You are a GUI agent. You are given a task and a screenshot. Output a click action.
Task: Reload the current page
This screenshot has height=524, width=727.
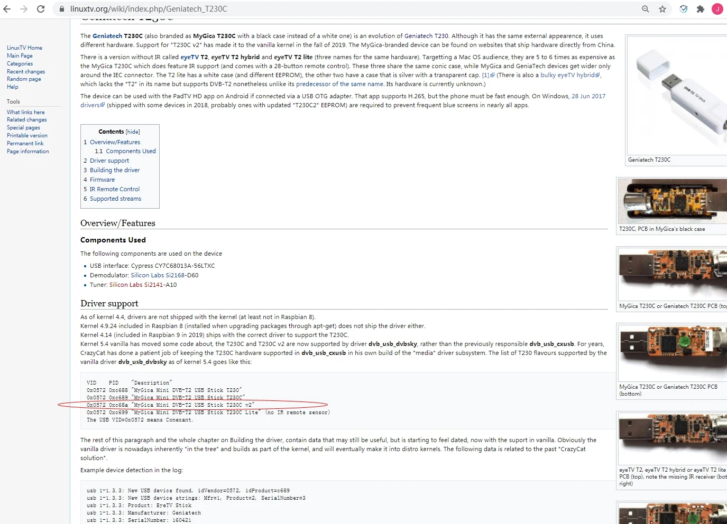coord(41,9)
